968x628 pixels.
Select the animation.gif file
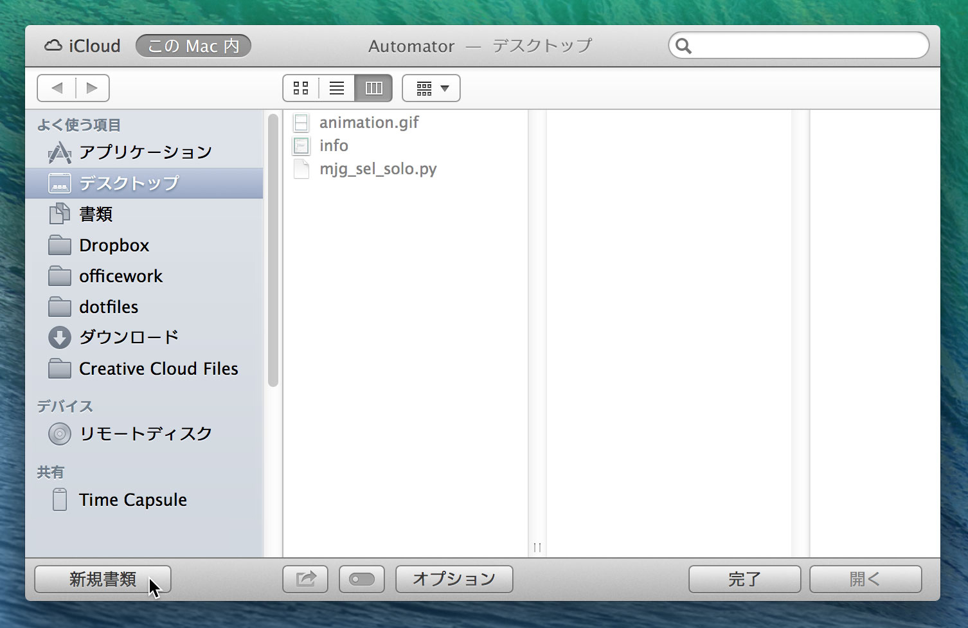coord(405,122)
